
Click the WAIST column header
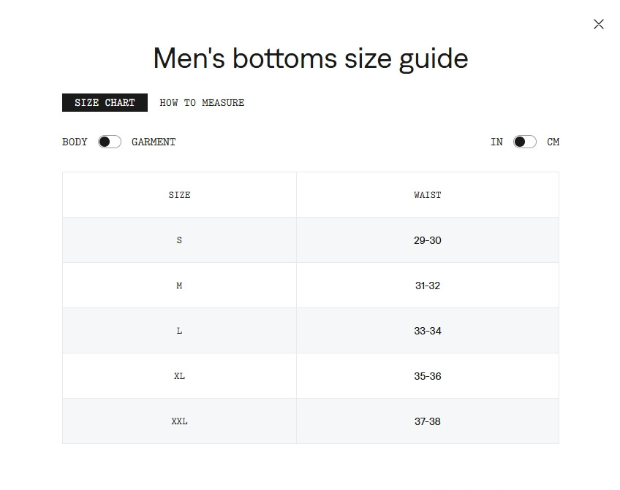click(x=428, y=195)
